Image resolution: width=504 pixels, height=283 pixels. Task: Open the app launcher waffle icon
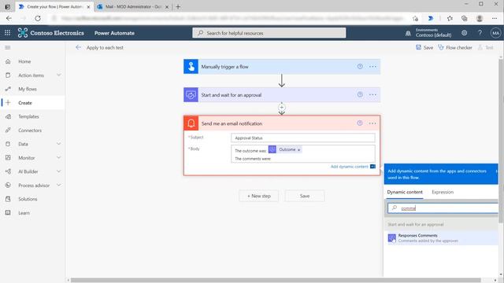click(x=7, y=33)
